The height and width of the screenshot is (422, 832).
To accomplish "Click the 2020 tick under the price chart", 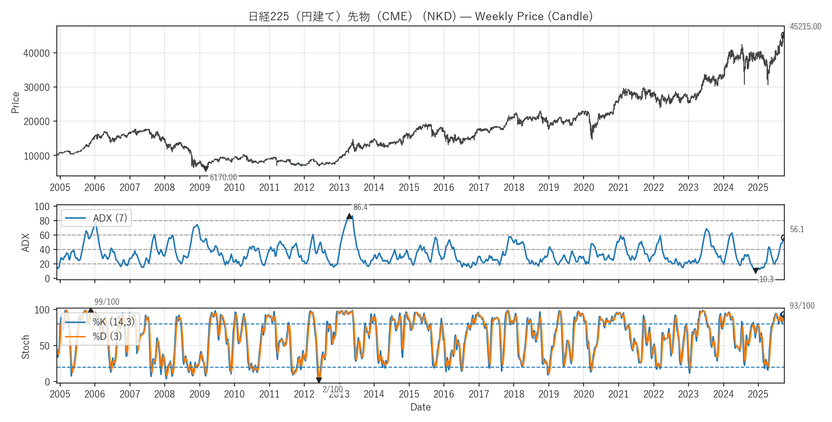I will 584,187.
